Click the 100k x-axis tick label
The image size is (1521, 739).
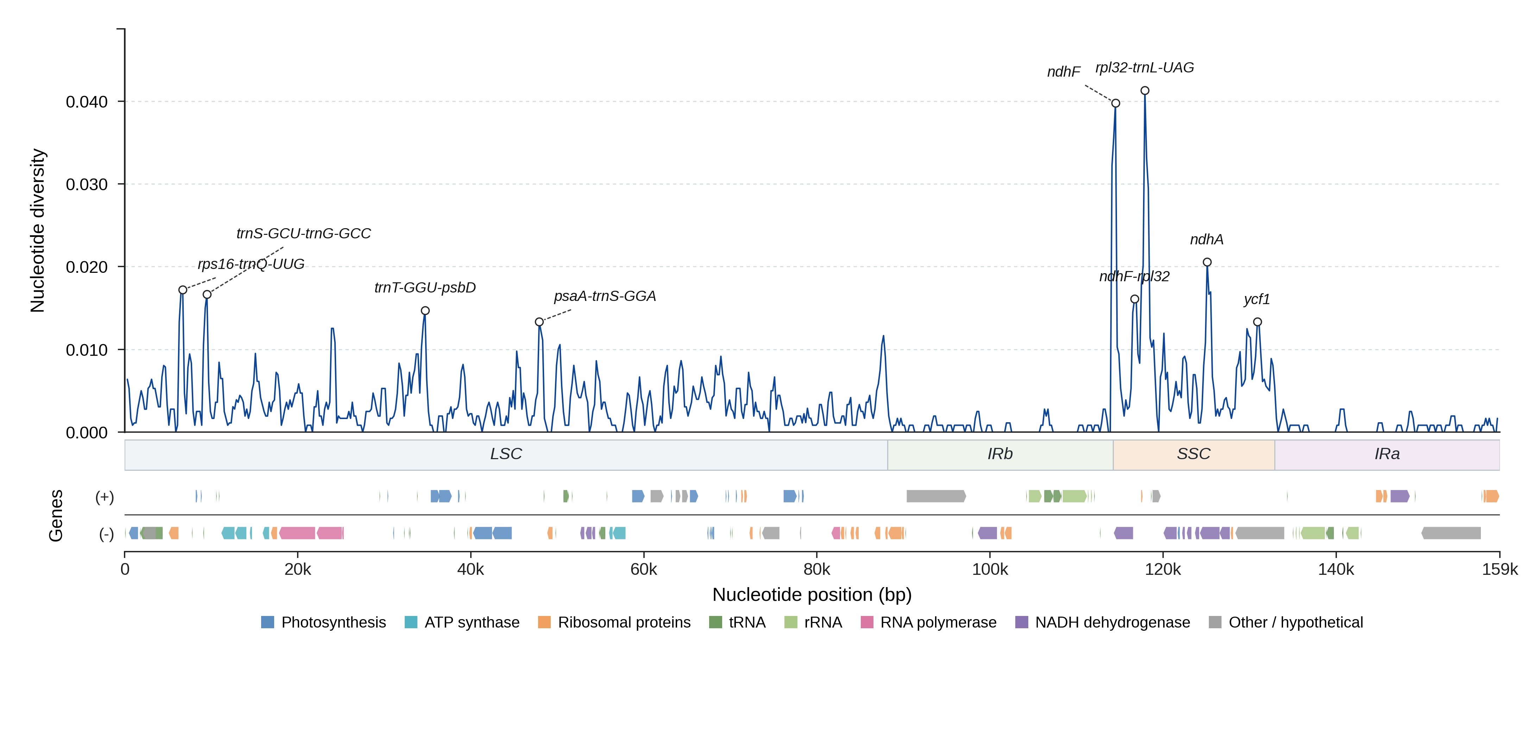pos(990,570)
